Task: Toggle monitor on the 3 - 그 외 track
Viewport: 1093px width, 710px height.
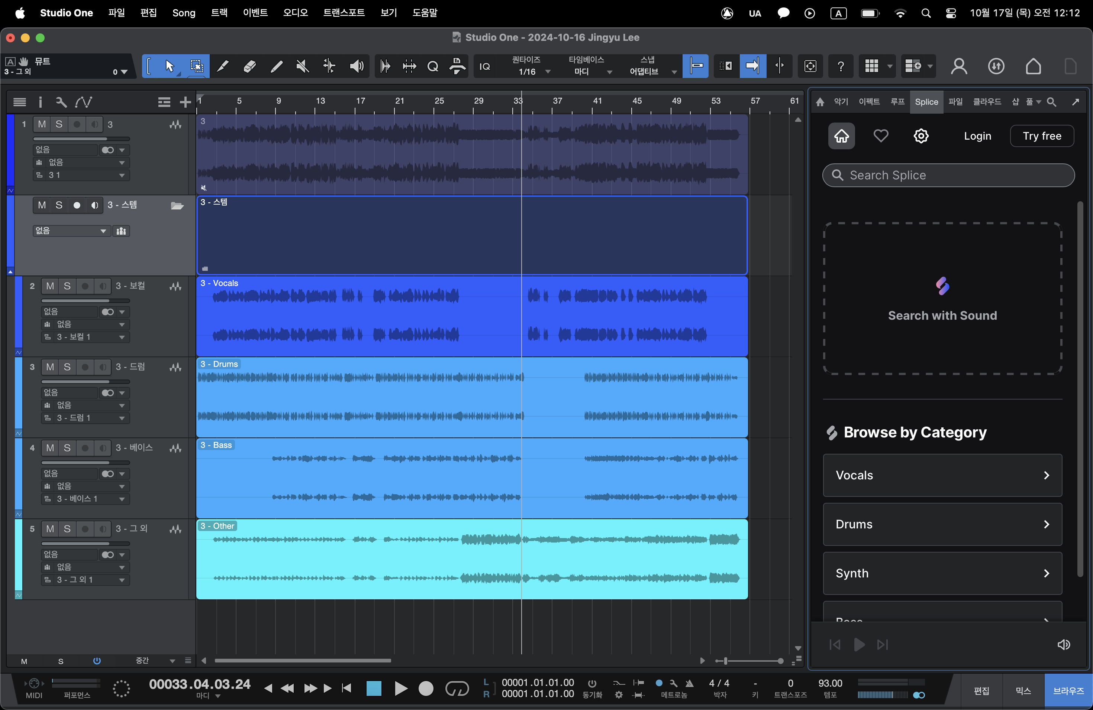Action: coord(102,529)
